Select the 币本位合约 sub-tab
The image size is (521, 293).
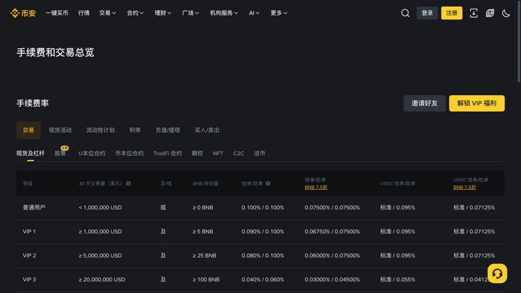129,153
